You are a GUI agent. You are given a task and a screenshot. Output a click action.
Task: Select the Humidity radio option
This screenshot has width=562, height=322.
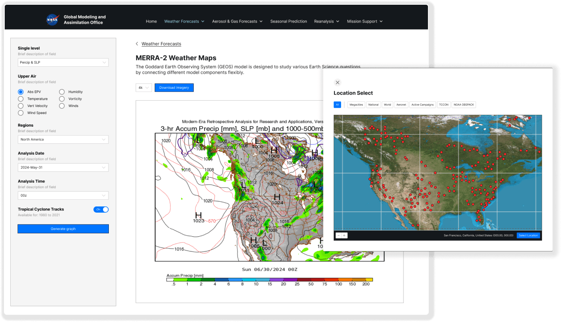coord(62,92)
